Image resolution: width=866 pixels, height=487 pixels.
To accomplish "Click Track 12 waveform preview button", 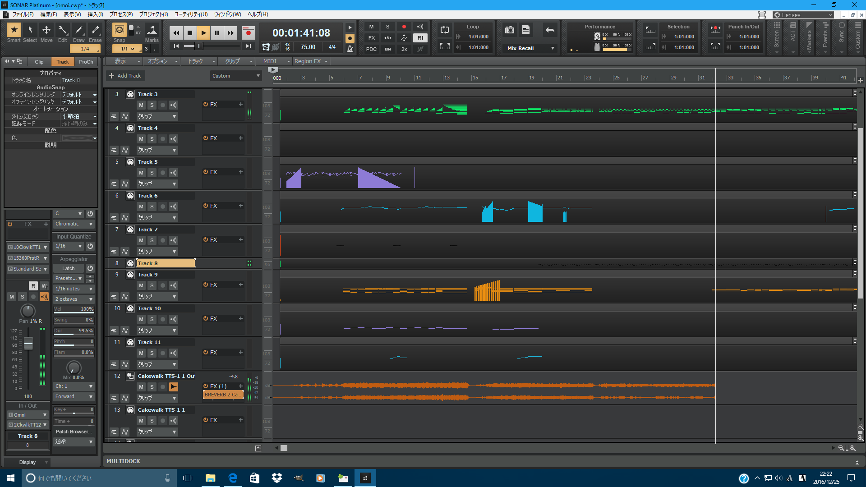I will coord(174,387).
